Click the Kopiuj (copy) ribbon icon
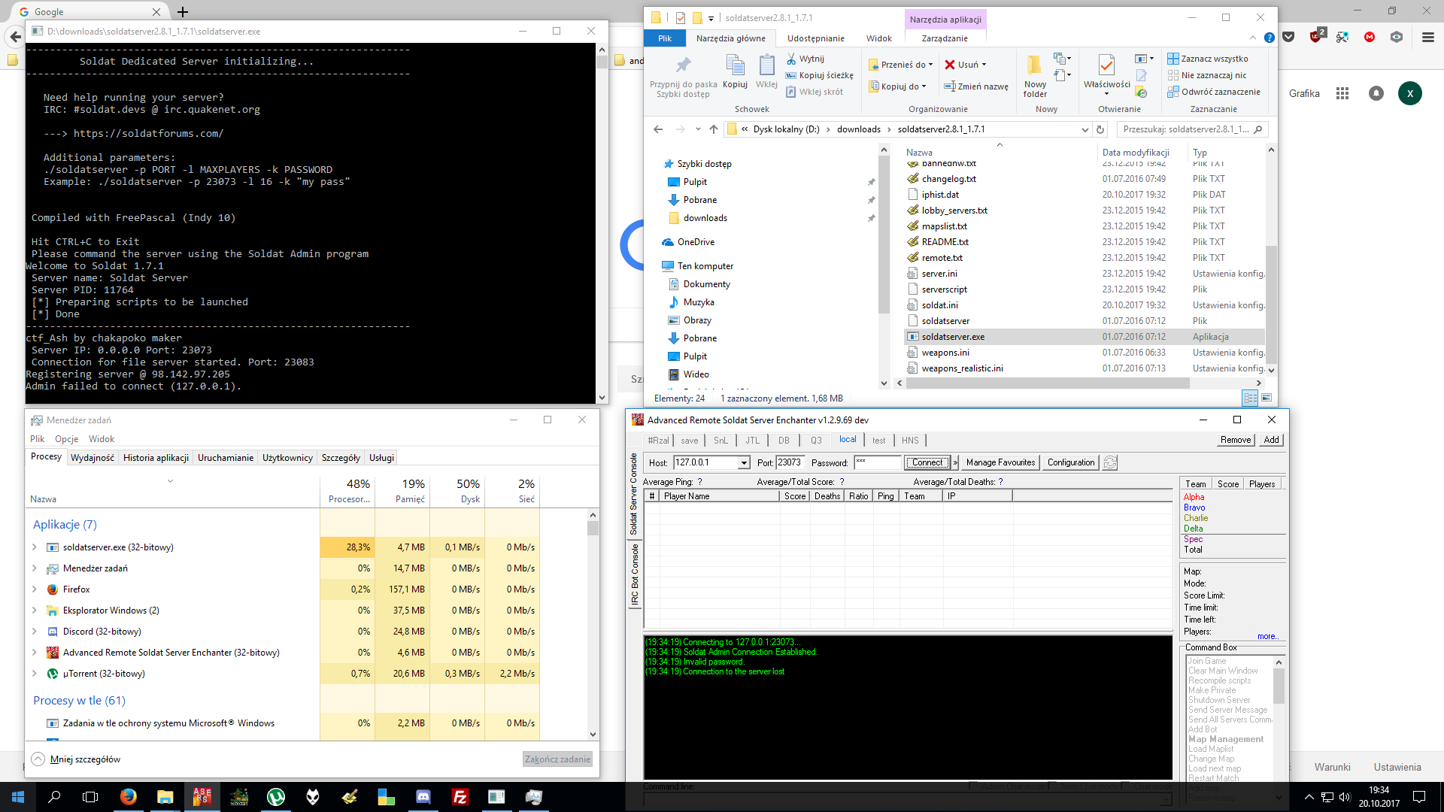 click(735, 66)
